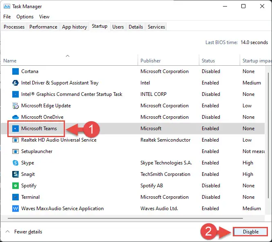Click the Realtek HD Audio icon

16,140
